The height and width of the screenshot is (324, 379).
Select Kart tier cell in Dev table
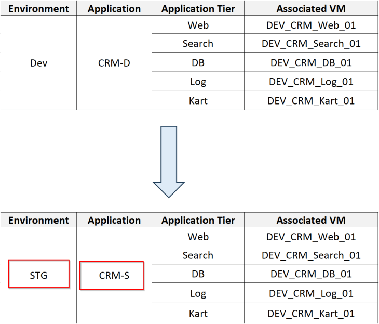pos(198,101)
